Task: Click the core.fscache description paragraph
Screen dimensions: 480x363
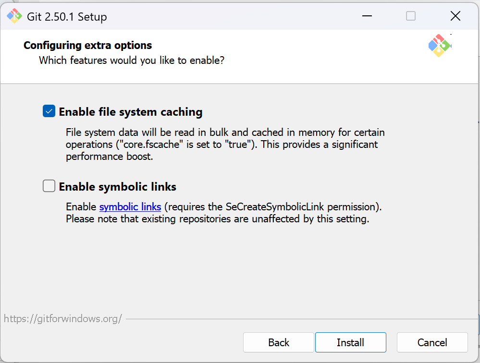Action: (x=225, y=144)
